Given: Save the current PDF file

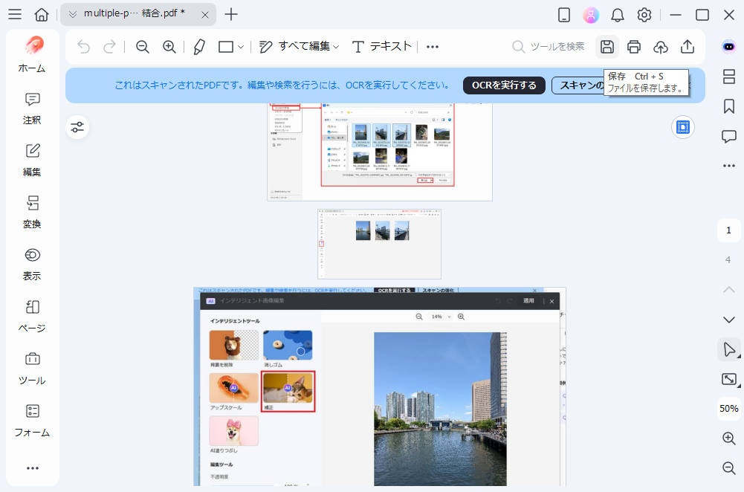Looking at the screenshot, I should pos(606,45).
